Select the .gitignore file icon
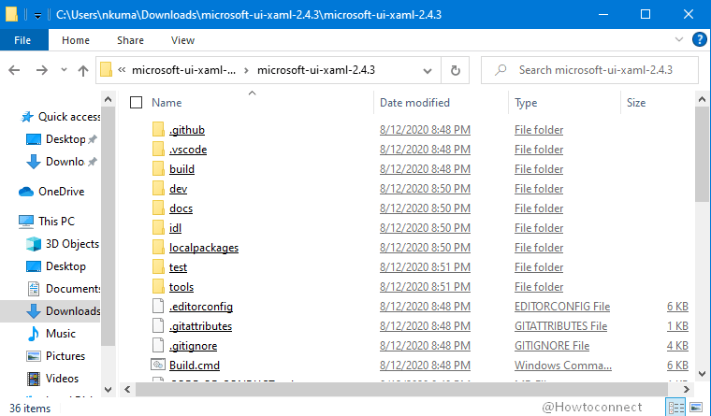The height and width of the screenshot is (416, 711). pos(158,345)
